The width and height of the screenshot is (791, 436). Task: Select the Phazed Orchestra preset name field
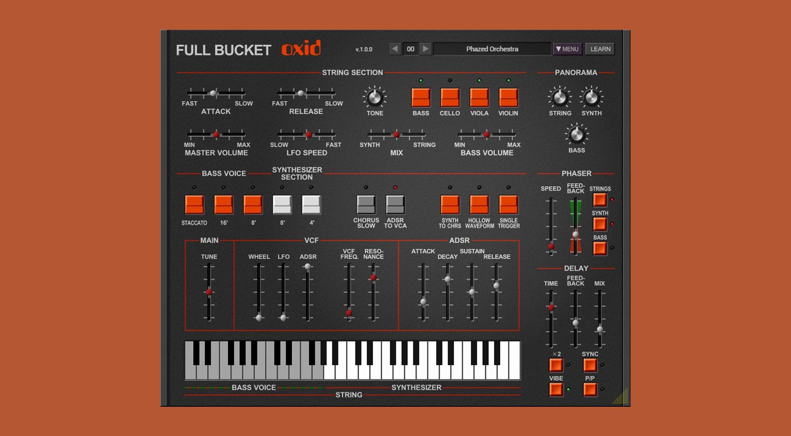click(491, 49)
